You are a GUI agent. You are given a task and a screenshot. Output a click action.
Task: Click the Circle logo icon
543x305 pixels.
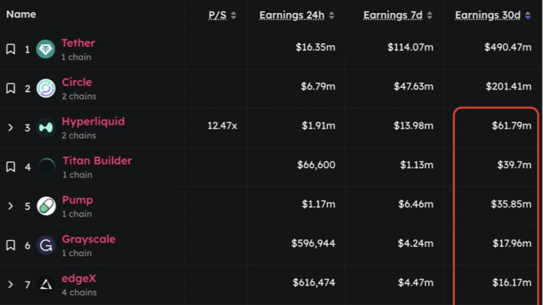pos(45,89)
